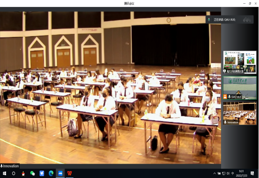Click microphone icon on Innovation thumbnail
Screen dimensions: 259x178
225,122
